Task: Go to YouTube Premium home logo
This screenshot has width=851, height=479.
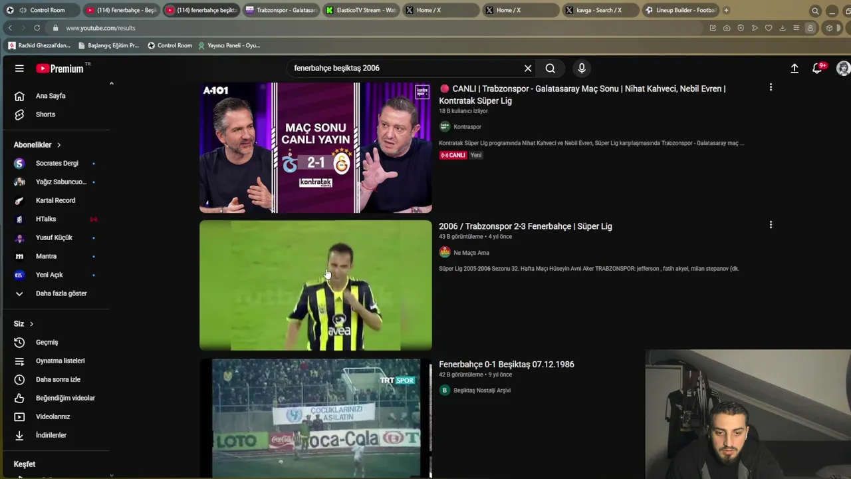Action: click(60, 69)
